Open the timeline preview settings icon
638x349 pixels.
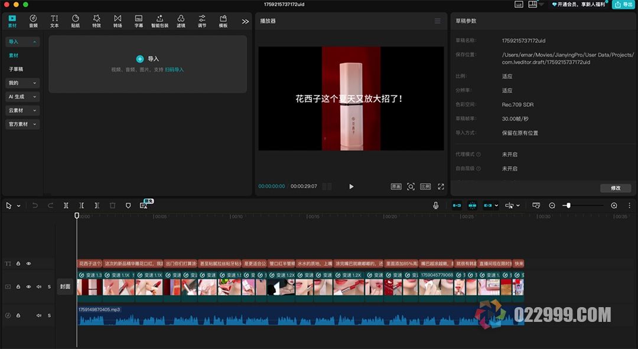point(536,206)
